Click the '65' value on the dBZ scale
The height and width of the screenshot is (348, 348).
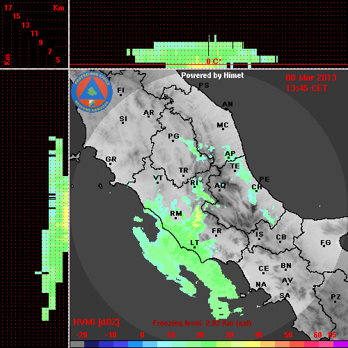[x=332, y=335]
